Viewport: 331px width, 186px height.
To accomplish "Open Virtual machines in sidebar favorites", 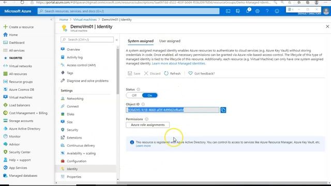I will point(18,97).
